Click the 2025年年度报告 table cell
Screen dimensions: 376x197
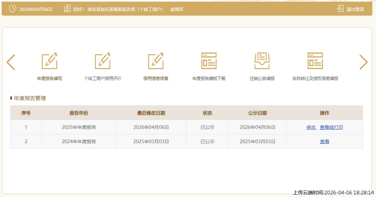79,127
